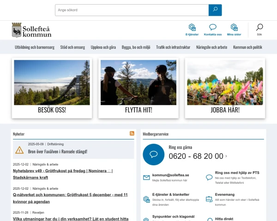277x221 pixels.
Task: Click the RSS feed icon beside Nyheter
Action: pos(132,134)
